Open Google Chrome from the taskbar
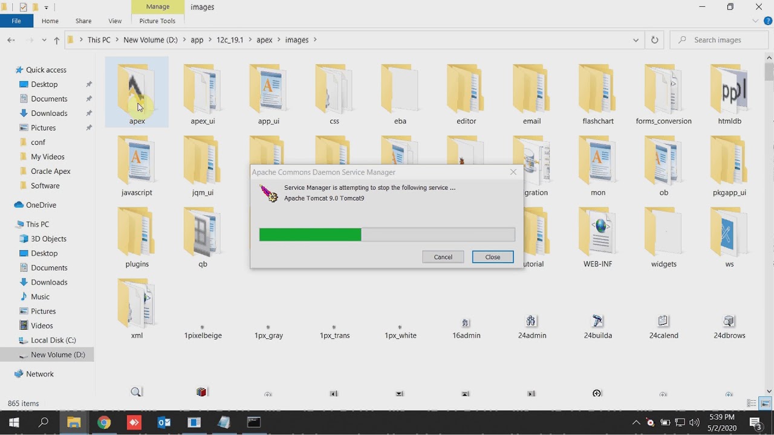This screenshot has width=774, height=435. tap(104, 422)
